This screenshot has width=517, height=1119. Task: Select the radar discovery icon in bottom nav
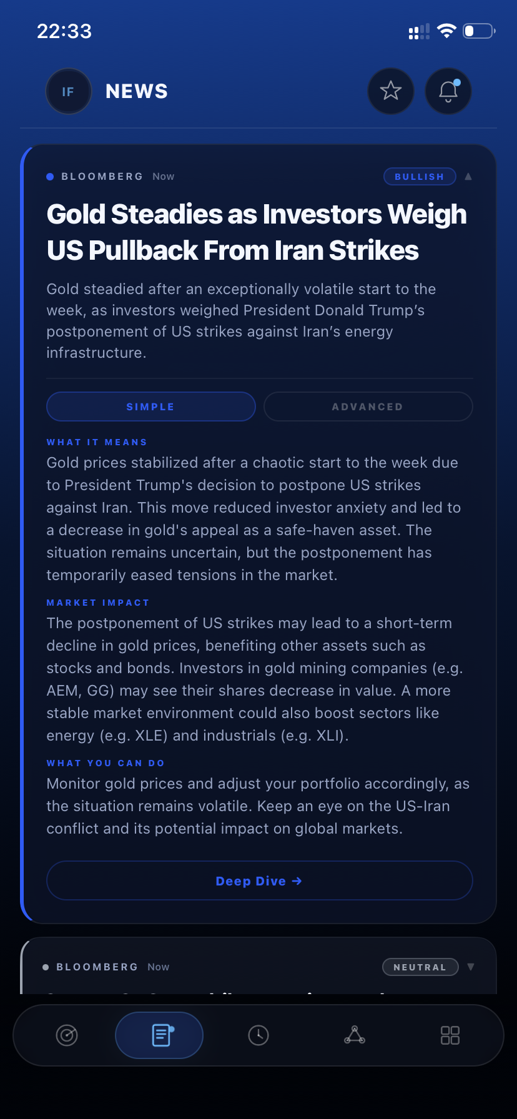coord(67,1035)
